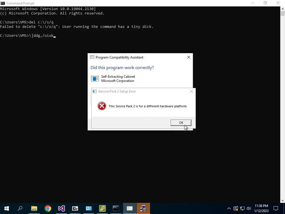Switch to Command Prompt taskbar icon
Screen dimensions: 285x214
point(116,208)
